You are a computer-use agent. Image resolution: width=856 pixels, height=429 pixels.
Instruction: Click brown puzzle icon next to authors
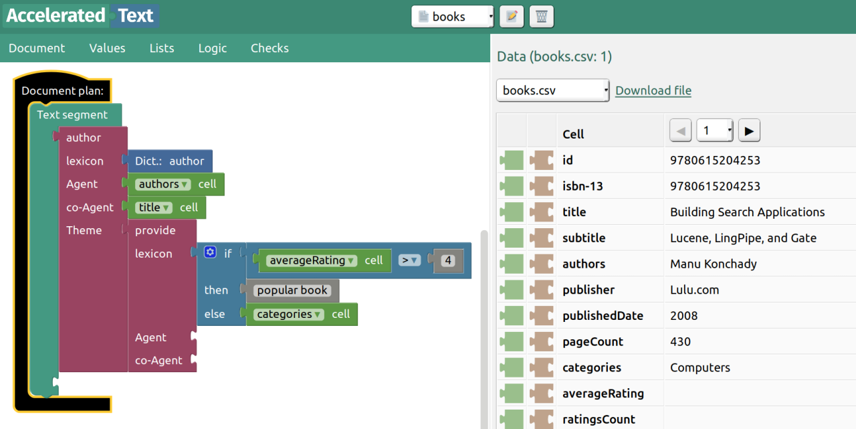pos(542,264)
